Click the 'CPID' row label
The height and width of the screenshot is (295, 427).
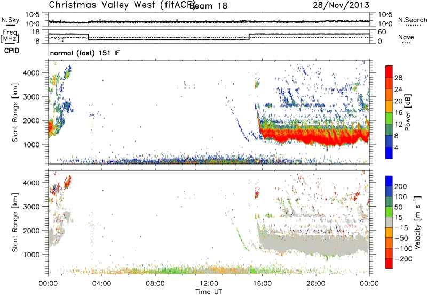(x=12, y=51)
